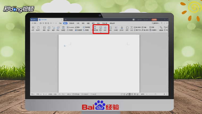Toggle 拼写检查 spell check in status bar
The width and height of the screenshot is (202, 114).
[76, 94]
